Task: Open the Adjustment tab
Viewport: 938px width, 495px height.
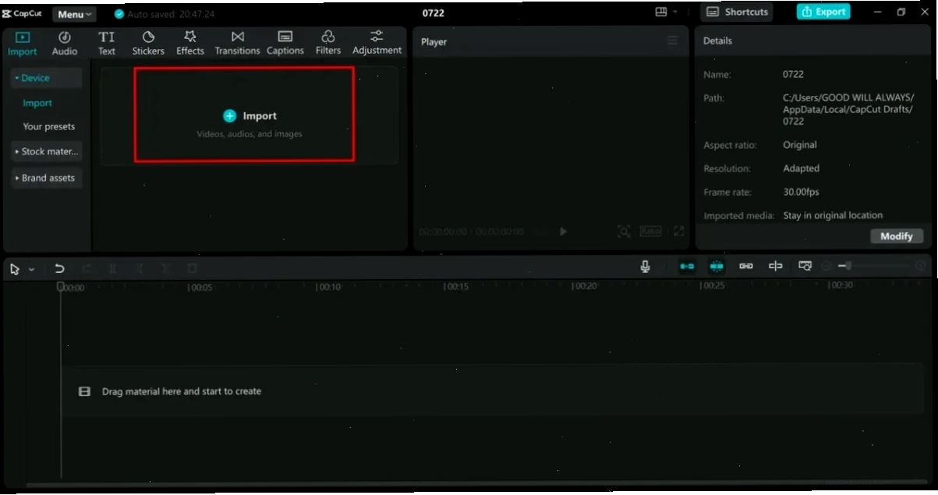Action: click(377, 43)
